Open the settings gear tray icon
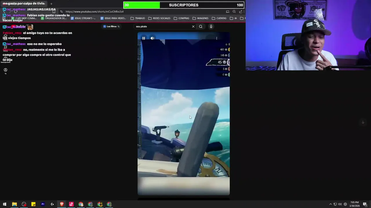 [345, 204]
